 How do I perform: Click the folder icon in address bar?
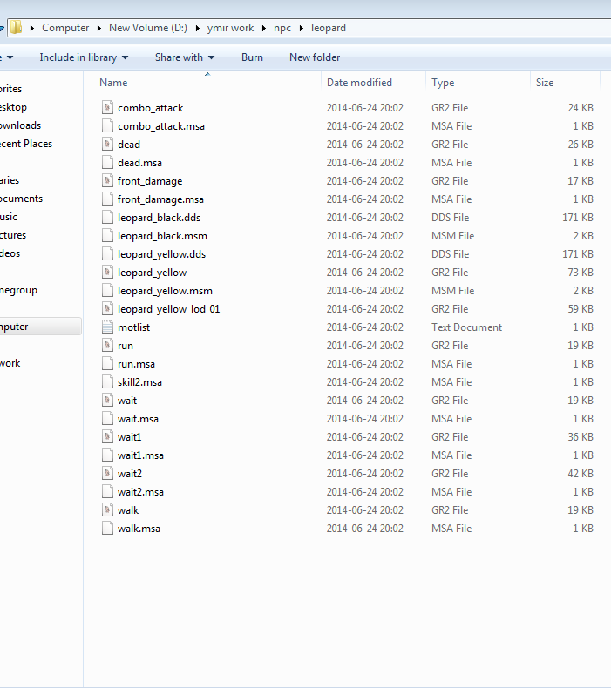click(x=17, y=28)
